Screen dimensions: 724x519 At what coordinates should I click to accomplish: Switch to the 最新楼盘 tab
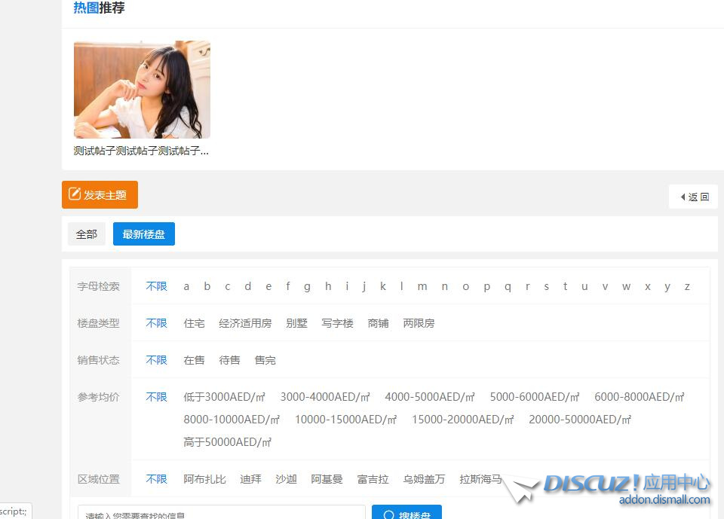pos(143,234)
